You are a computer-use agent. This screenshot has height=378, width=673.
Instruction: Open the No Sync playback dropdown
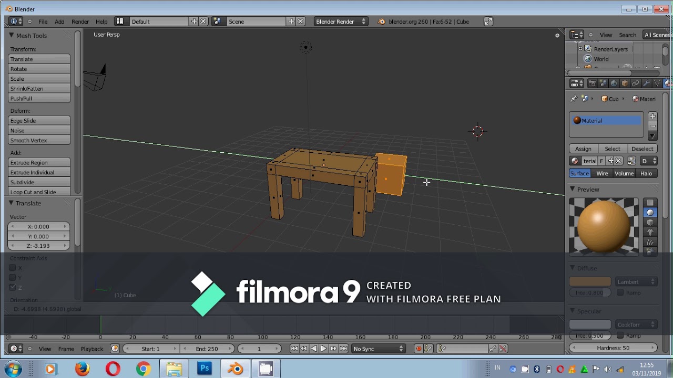coord(379,349)
